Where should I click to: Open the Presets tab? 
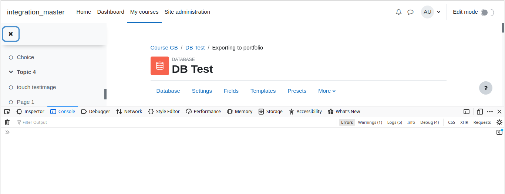point(297,91)
